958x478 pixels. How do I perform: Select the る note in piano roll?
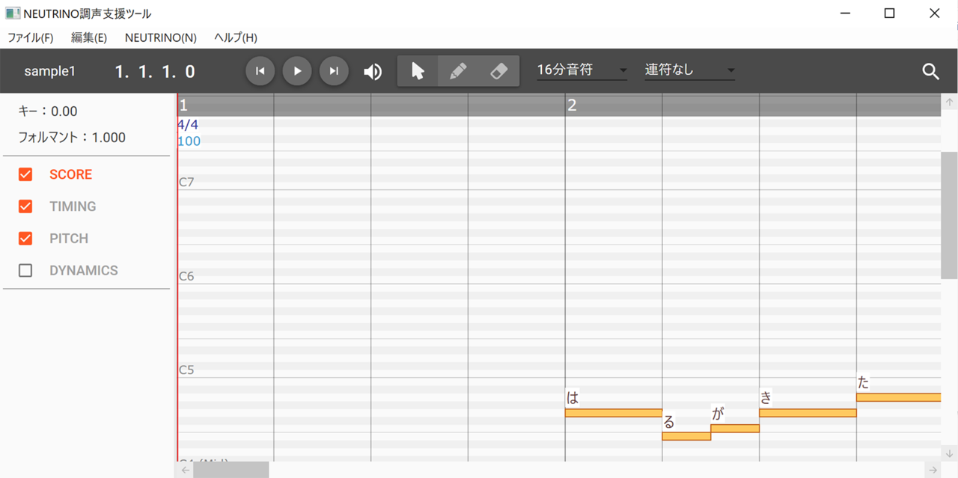[686, 436]
